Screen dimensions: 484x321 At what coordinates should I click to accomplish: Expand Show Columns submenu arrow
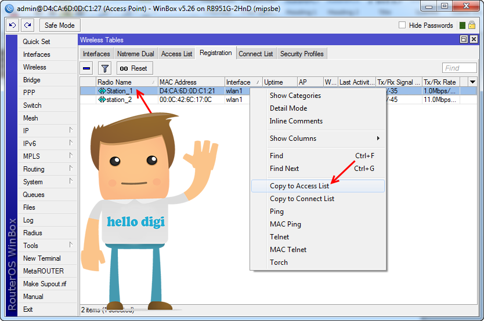point(378,138)
